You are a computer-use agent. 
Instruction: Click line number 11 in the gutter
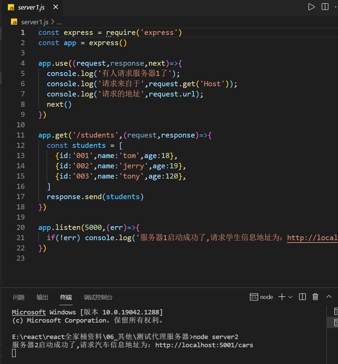21,135
